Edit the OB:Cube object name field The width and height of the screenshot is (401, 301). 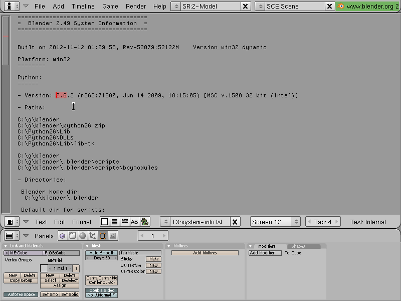point(64,253)
